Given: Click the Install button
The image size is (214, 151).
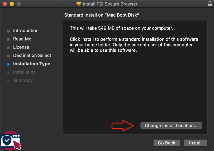Looking at the screenshot, I should pyautogui.click(x=195, y=143).
